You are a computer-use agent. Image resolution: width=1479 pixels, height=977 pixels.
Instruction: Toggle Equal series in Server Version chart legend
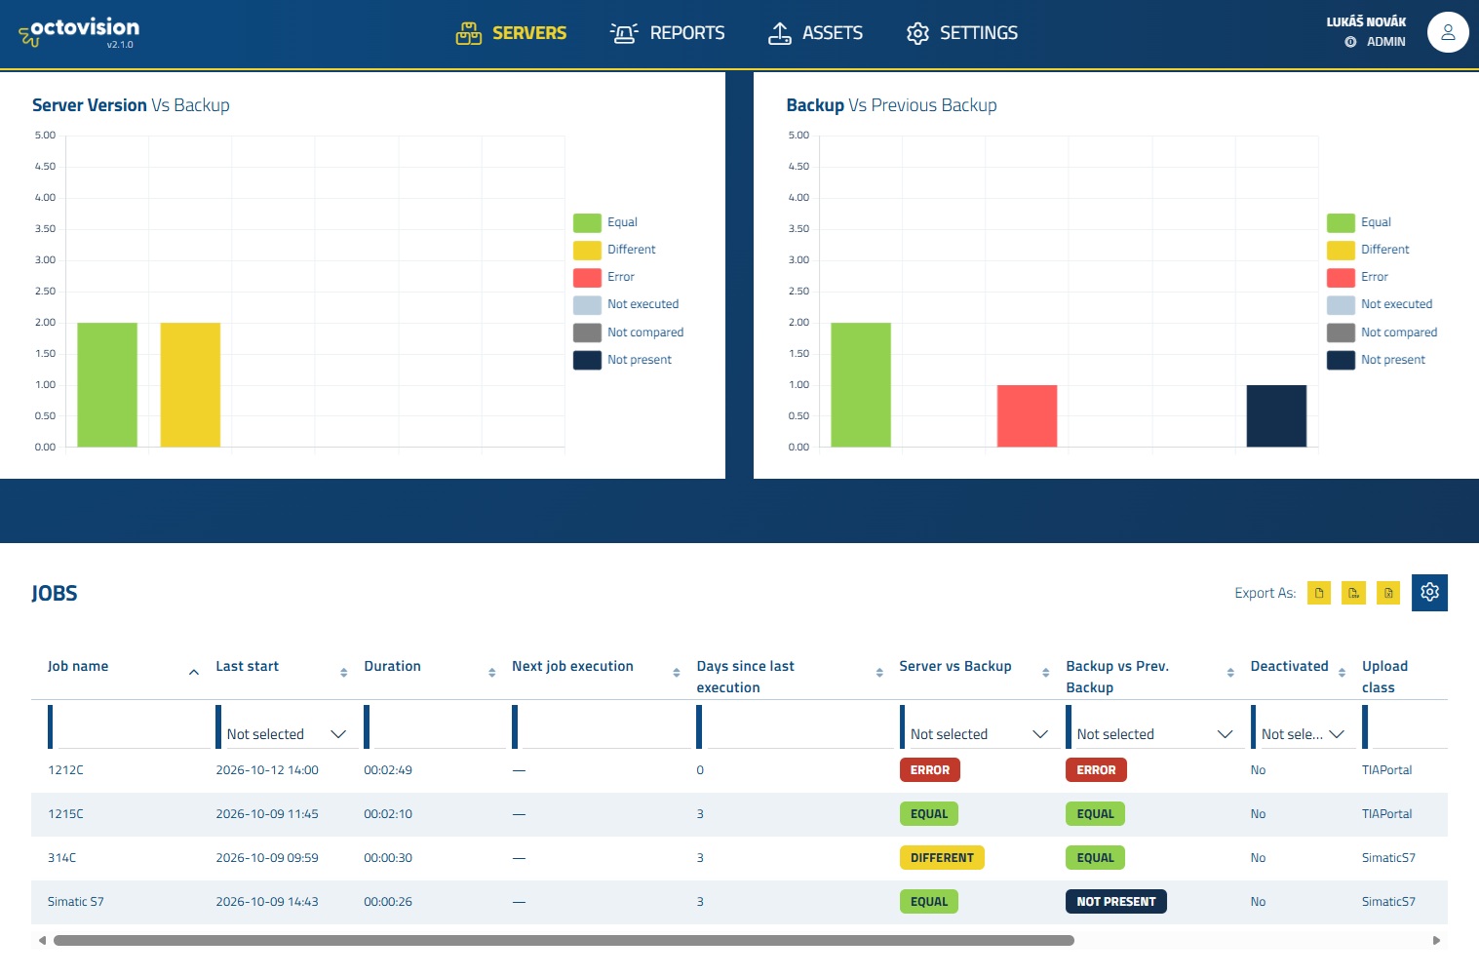[x=605, y=222]
